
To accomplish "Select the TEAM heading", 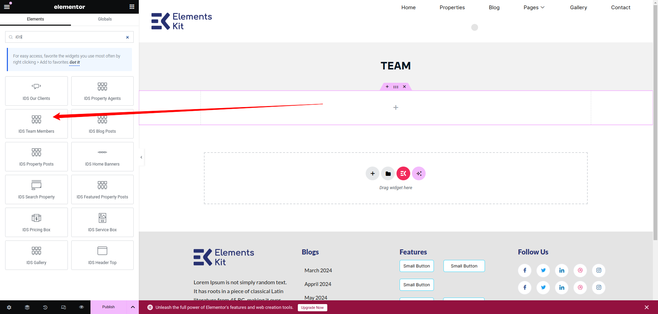I will [x=396, y=66].
